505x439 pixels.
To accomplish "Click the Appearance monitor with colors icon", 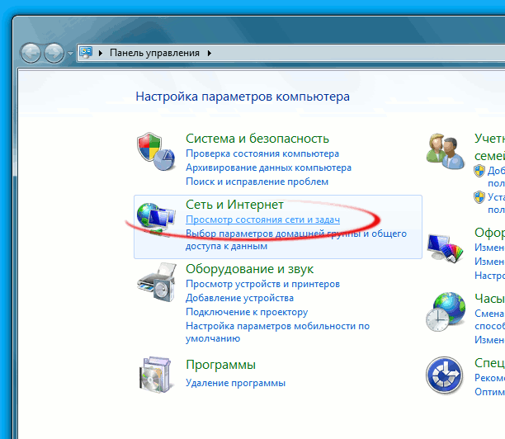I will pyautogui.click(x=446, y=246).
